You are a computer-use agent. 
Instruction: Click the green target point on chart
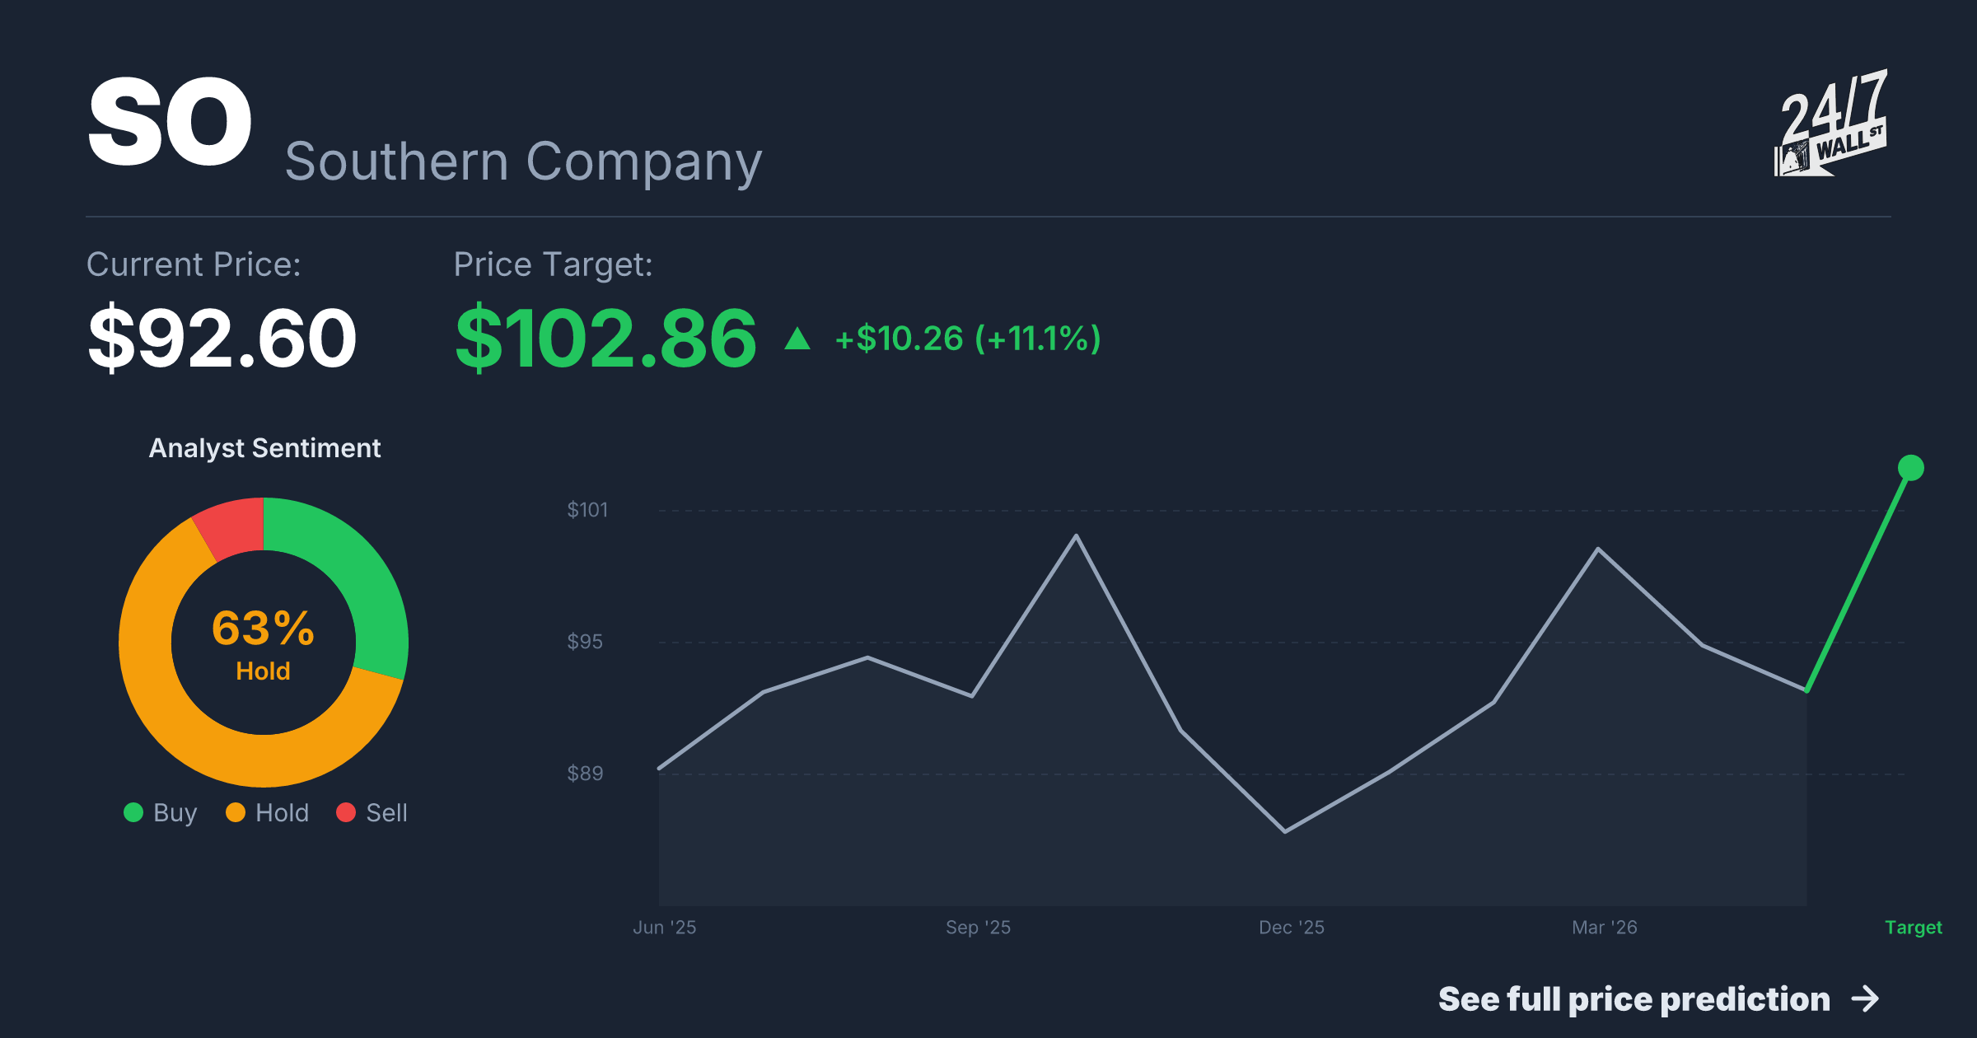pyautogui.click(x=1911, y=468)
